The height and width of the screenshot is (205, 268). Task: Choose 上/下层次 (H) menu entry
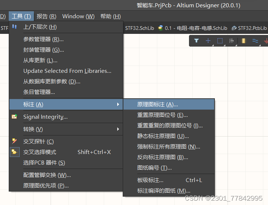click(x=66, y=27)
